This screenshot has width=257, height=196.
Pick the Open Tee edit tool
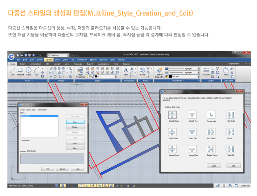192,132
